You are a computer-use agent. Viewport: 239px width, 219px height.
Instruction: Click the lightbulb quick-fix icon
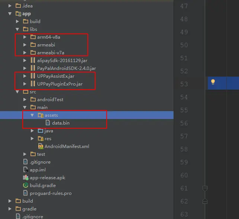[213, 82]
